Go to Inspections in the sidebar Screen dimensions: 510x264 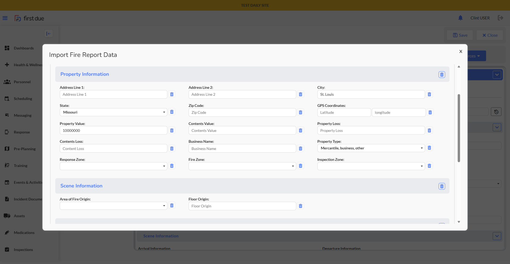point(23,250)
